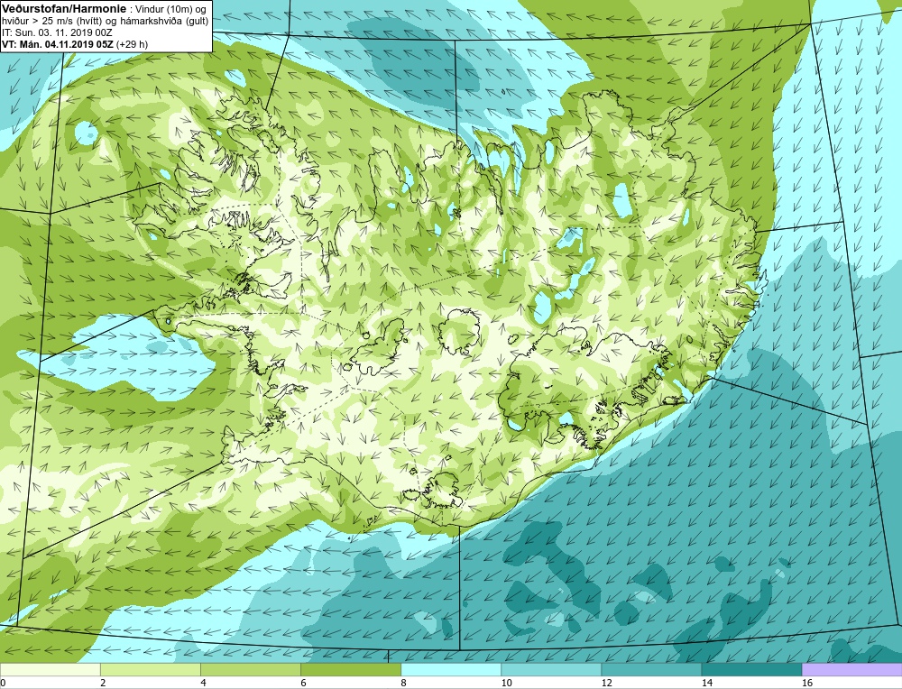Click the 0–2 m/s pale yellow legend swatch
This screenshot has width=902, height=689.
(x=50, y=669)
